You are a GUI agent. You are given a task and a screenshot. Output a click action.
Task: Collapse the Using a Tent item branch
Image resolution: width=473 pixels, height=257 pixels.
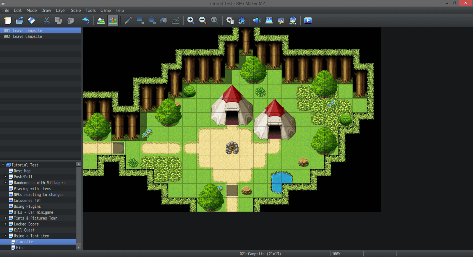click(5, 236)
